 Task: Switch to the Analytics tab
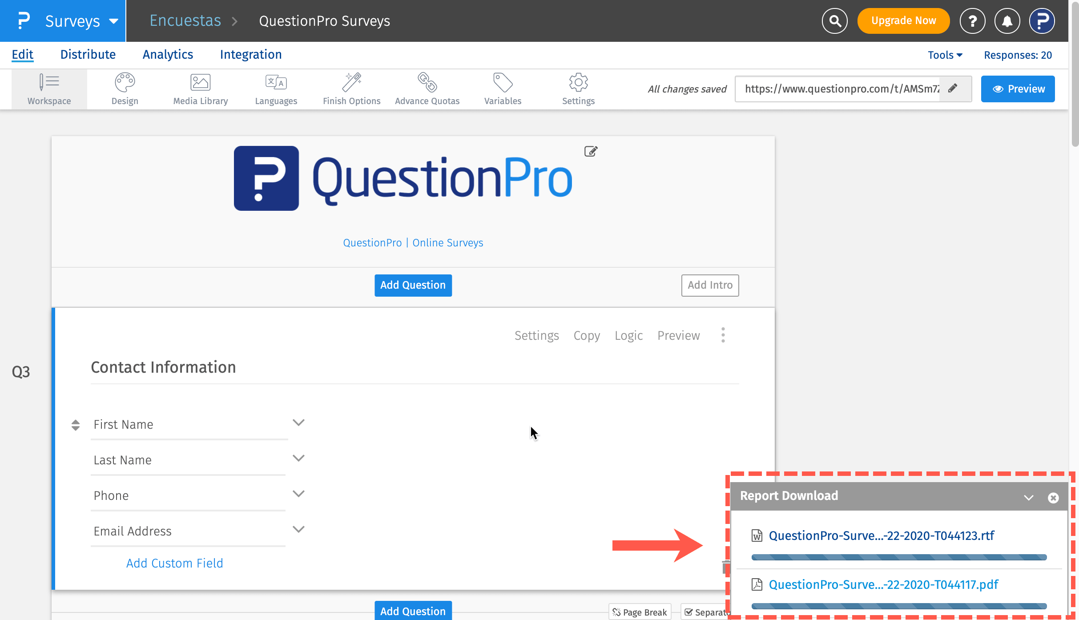pyautogui.click(x=168, y=55)
